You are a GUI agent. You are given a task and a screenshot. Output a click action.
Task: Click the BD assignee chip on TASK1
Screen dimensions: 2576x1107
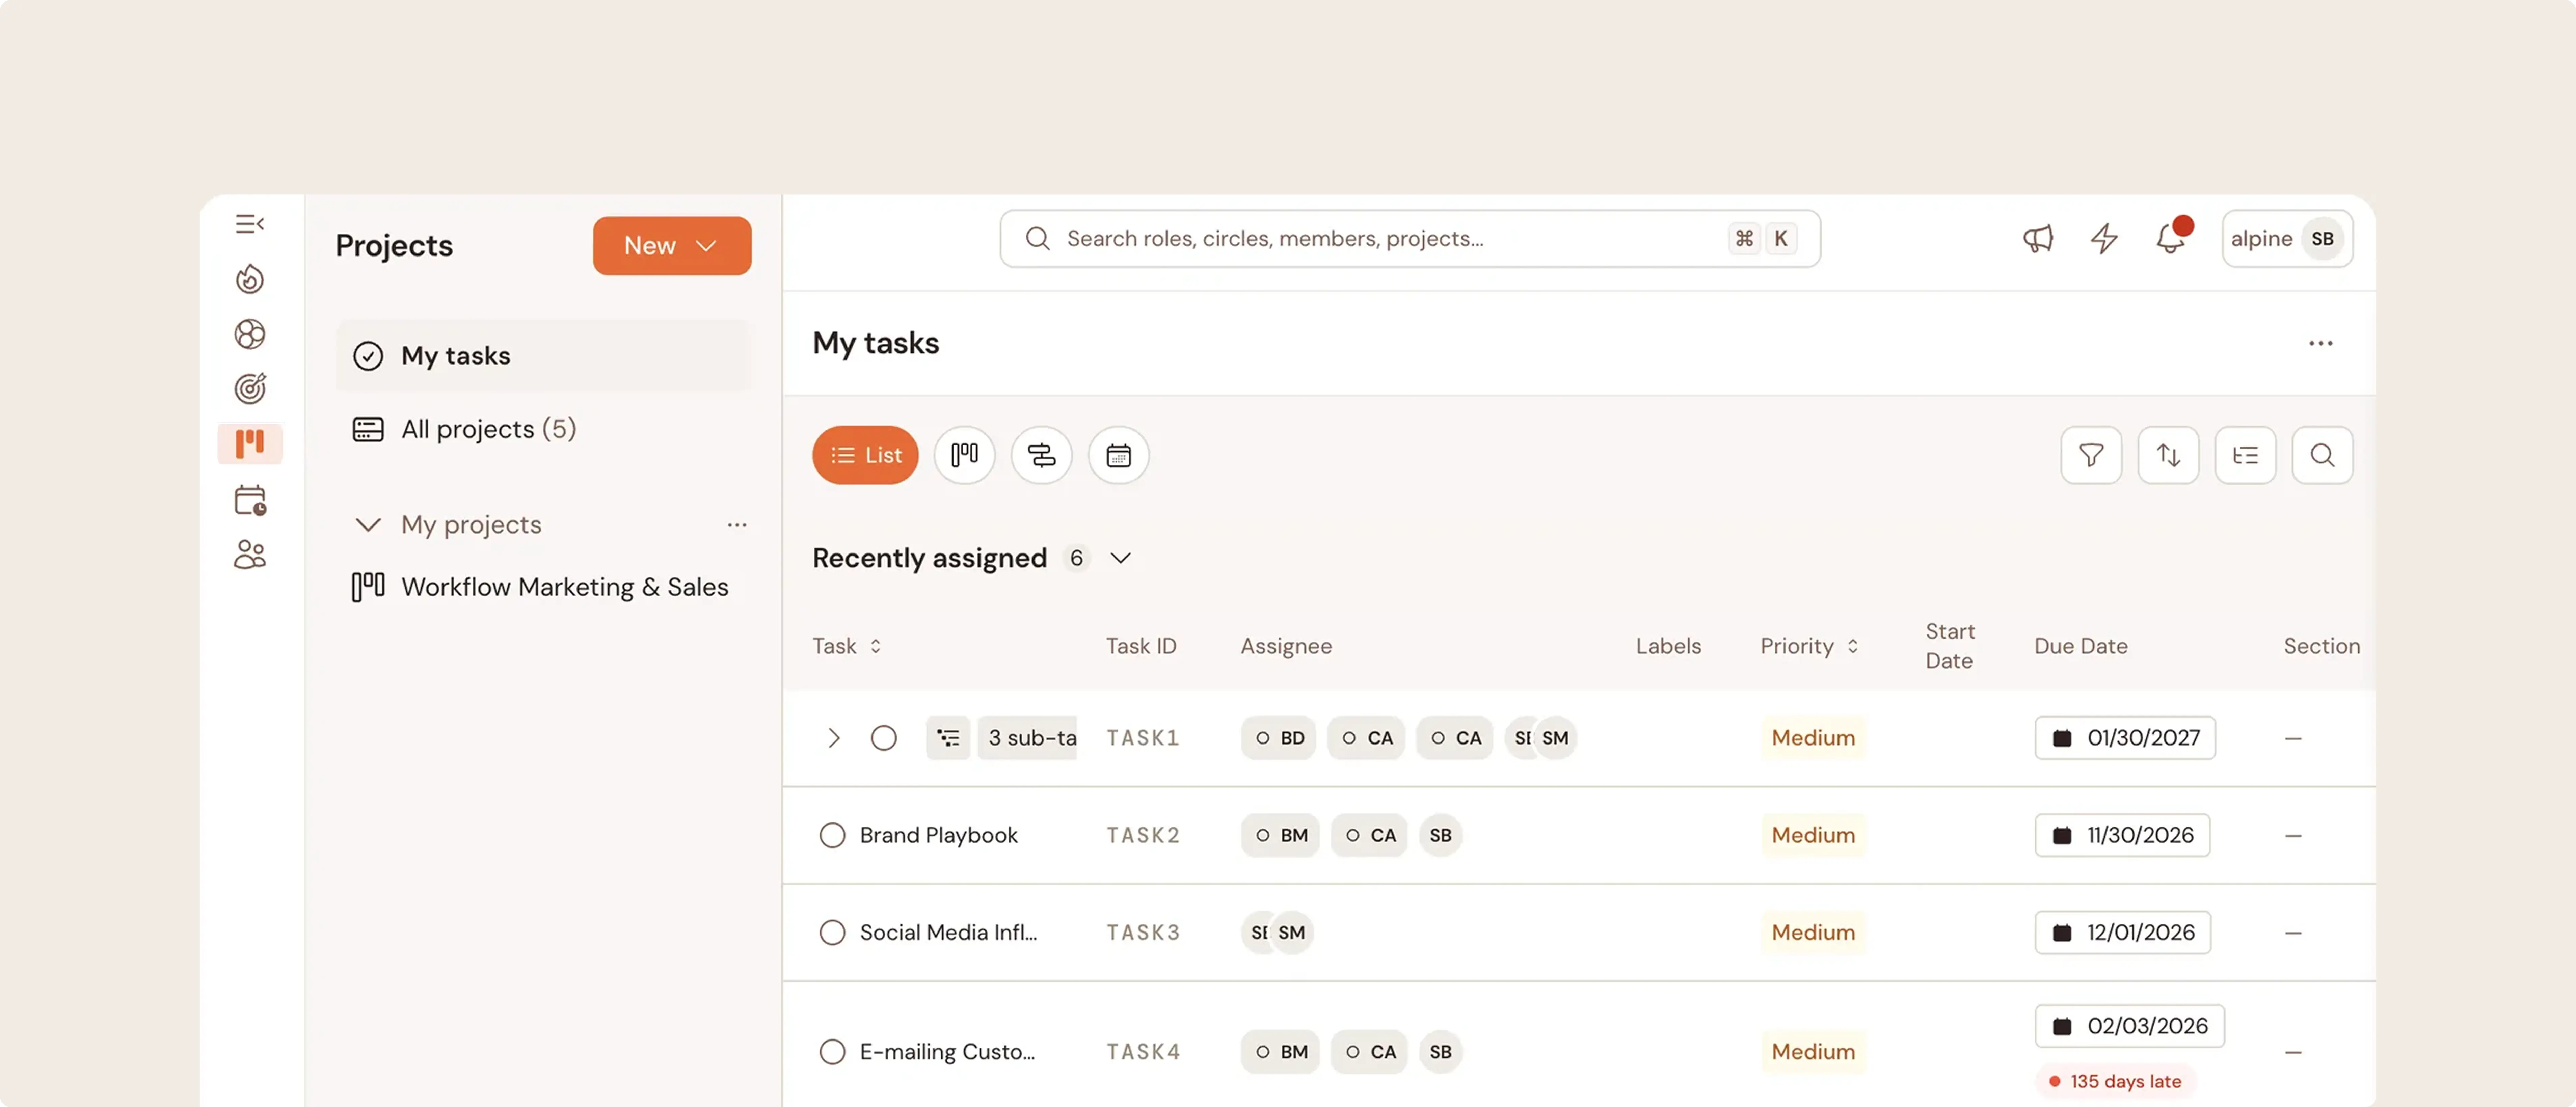click(x=1279, y=738)
